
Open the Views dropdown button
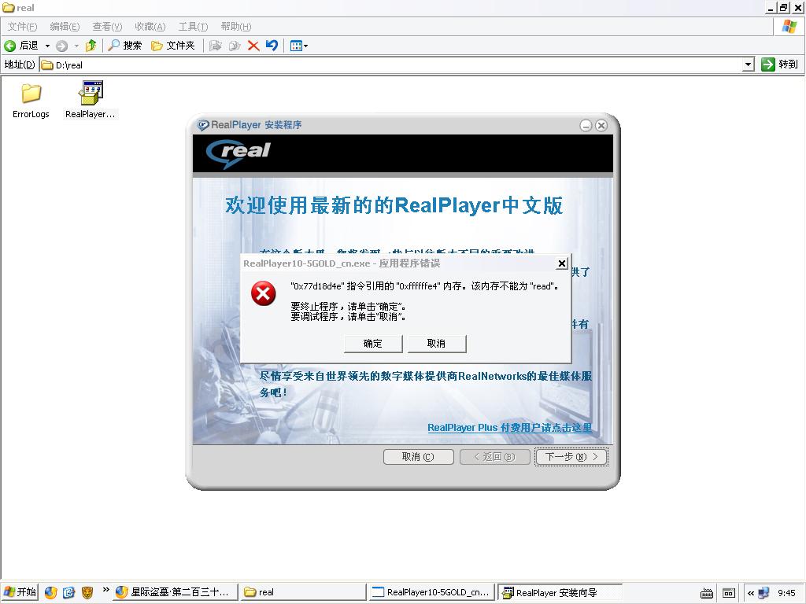click(298, 46)
